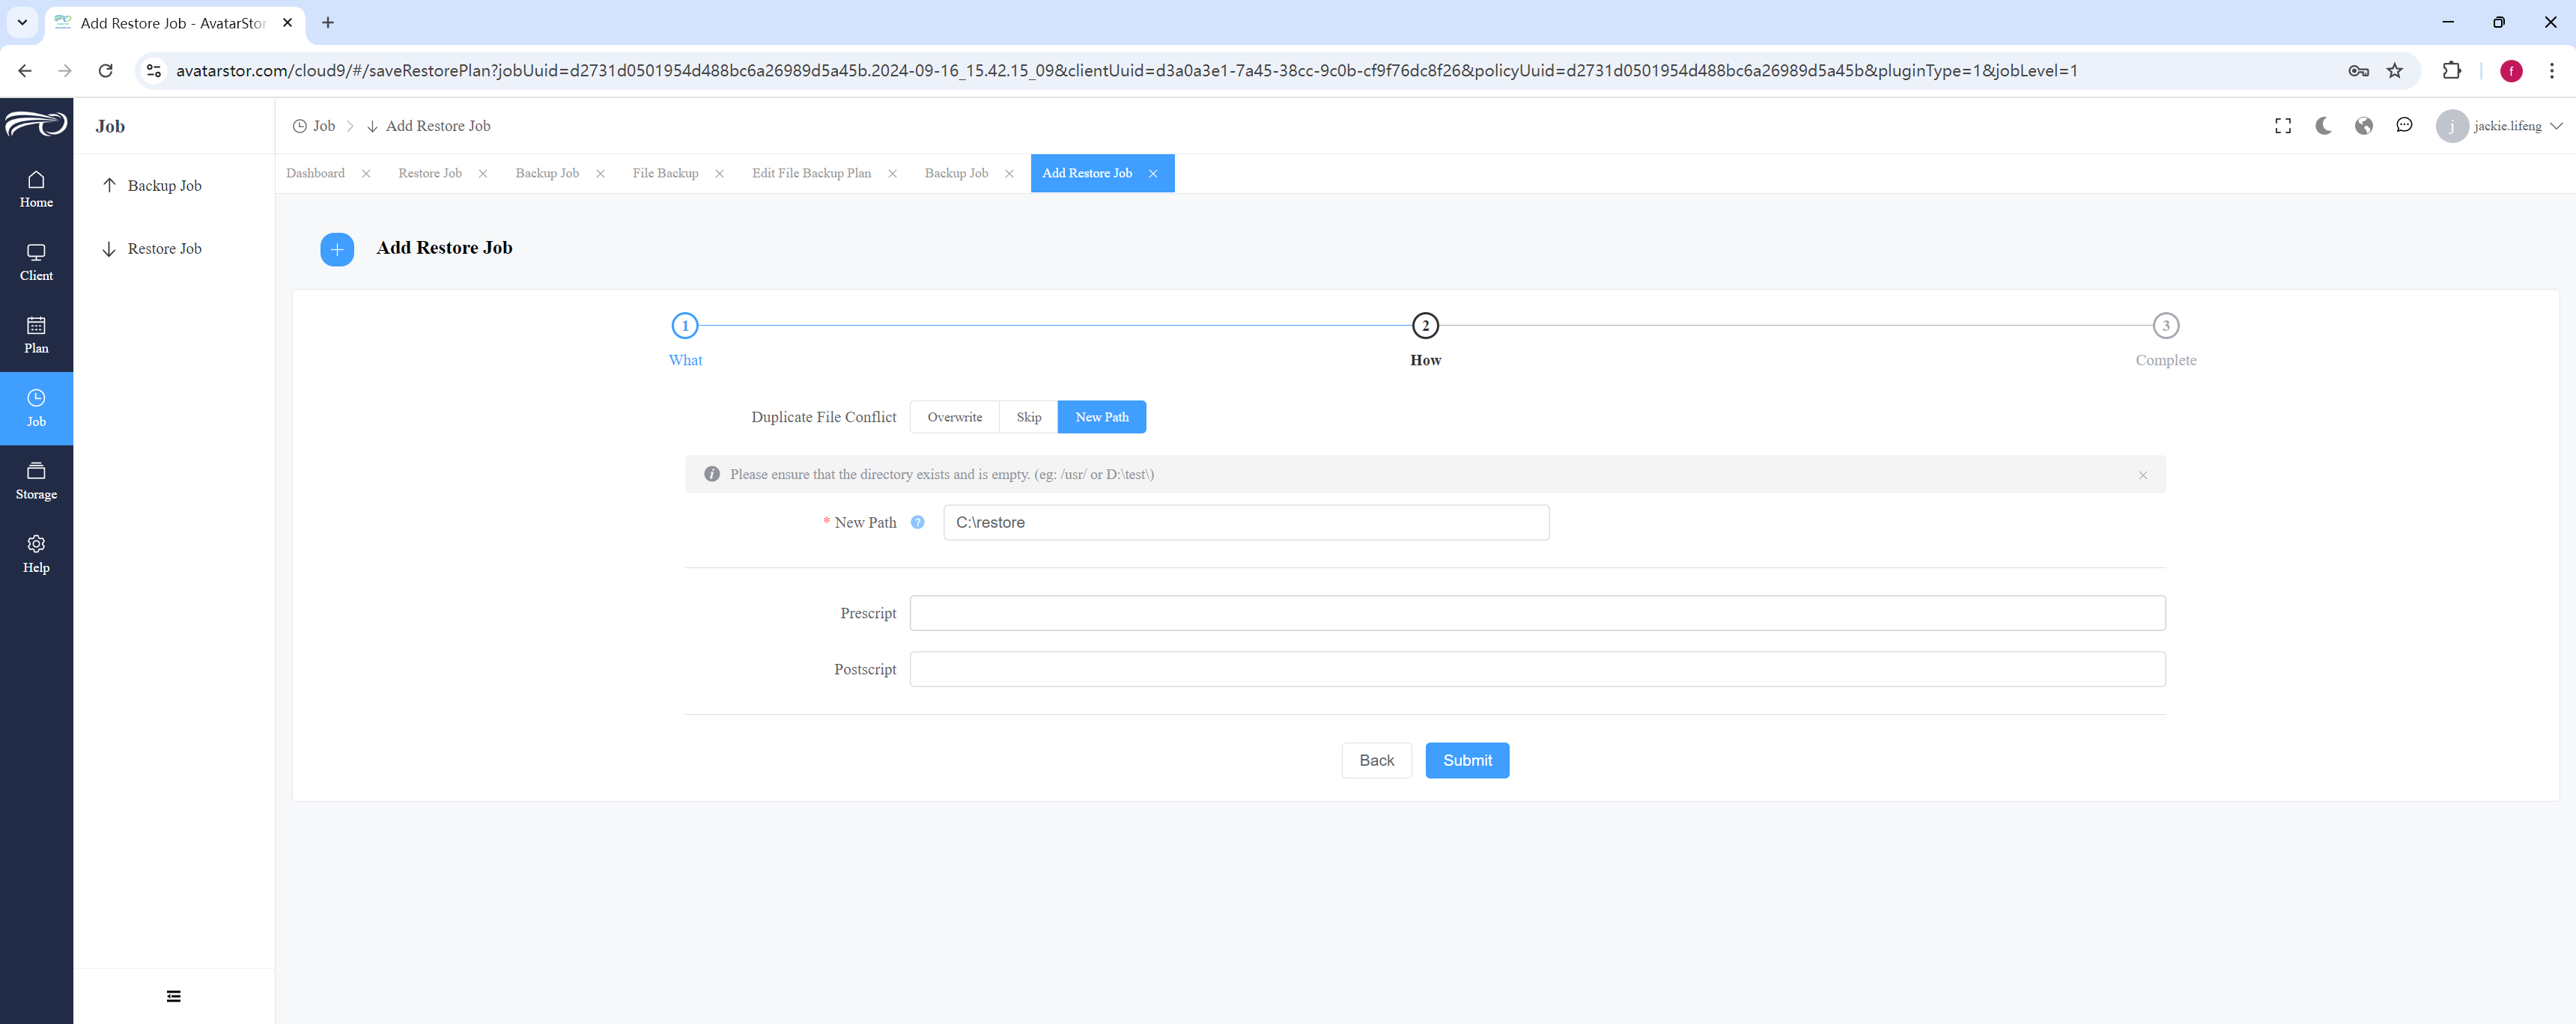Click the New Path input field
This screenshot has height=1024, width=2576.
pos(1246,522)
